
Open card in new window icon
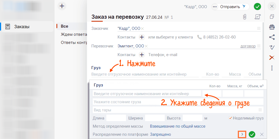[x=272, y=17]
